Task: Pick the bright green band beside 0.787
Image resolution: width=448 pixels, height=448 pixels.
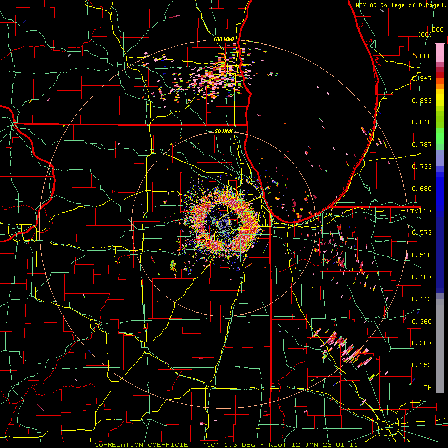Action: (440, 136)
